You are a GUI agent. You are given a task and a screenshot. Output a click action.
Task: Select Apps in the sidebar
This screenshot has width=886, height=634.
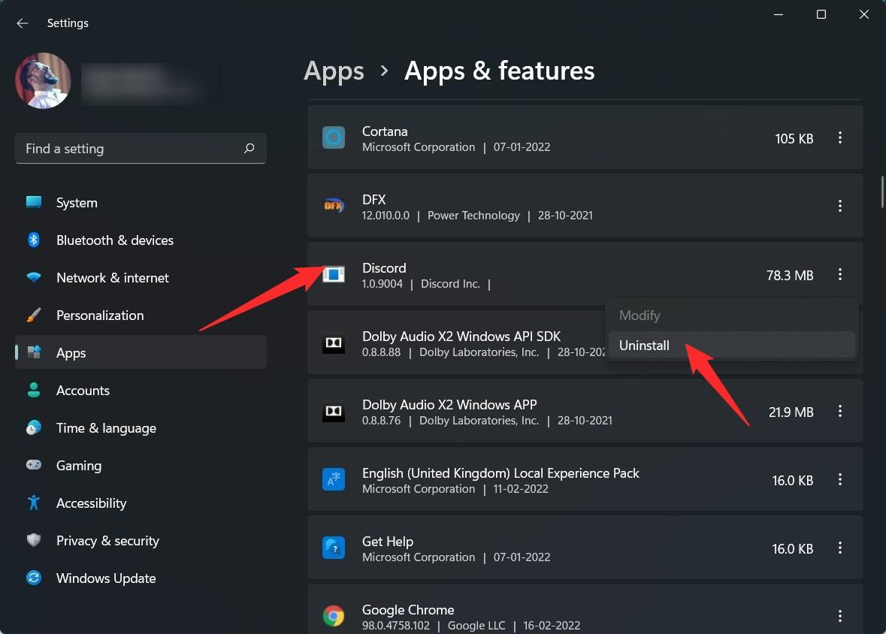[141, 352]
